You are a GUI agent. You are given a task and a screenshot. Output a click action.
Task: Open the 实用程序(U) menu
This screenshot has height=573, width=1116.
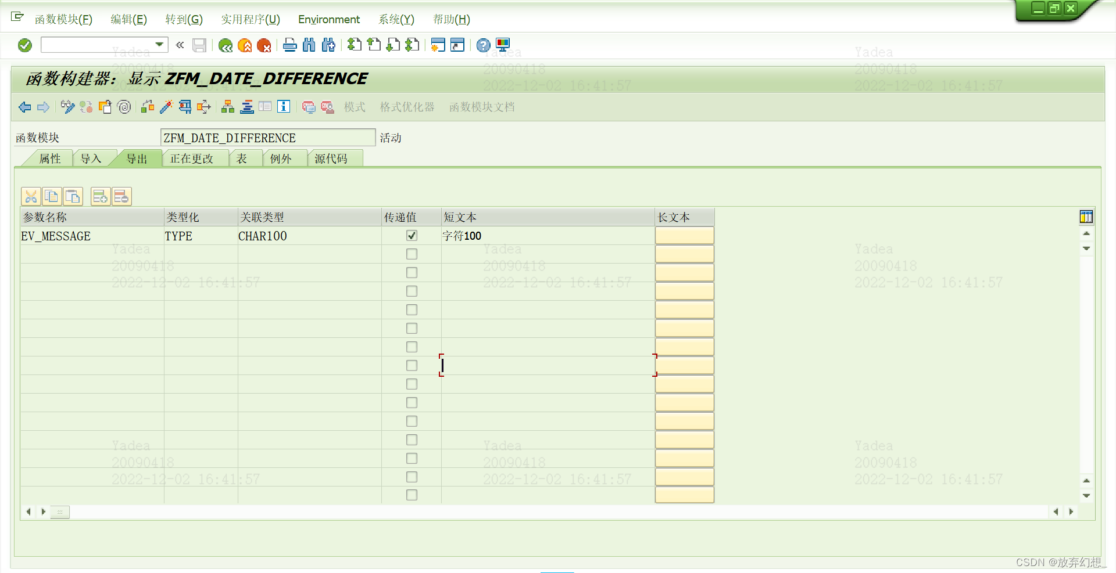point(251,19)
